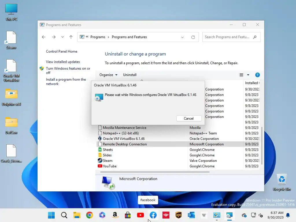Click the muted volume tray icon
The image size is (296, 222).
[x=261, y=215]
